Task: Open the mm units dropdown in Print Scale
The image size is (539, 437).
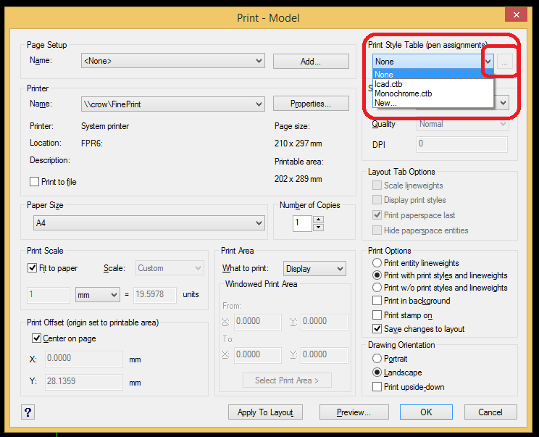Action: (98, 295)
